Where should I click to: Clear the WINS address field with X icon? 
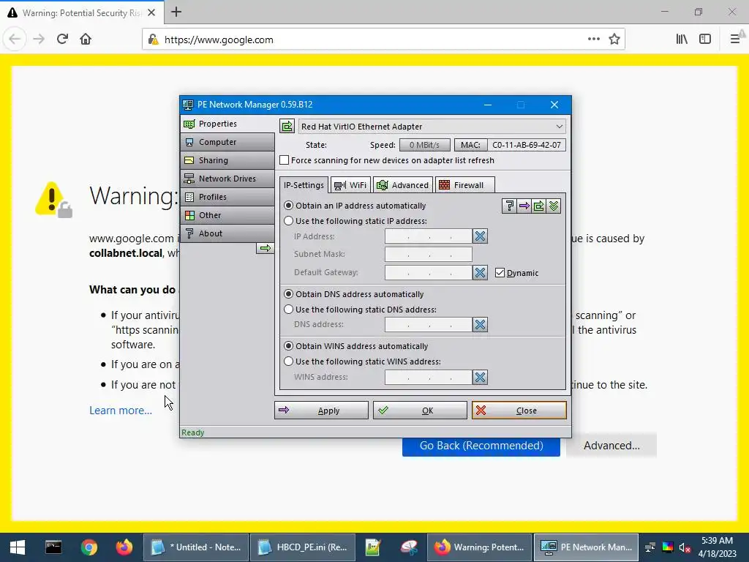(x=480, y=377)
